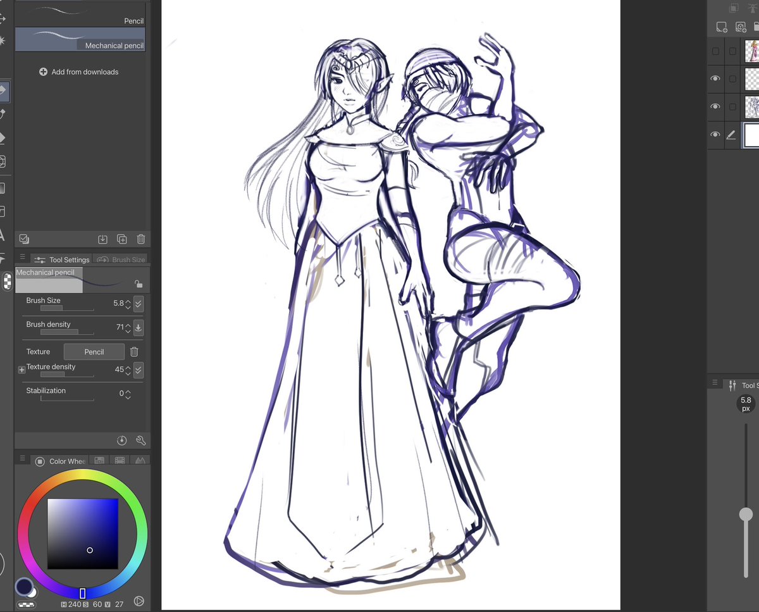Hide the second layer with eye icon
Image resolution: width=759 pixels, height=612 pixels.
pos(715,78)
